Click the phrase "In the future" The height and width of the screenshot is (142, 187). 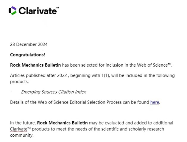click(x=23, y=123)
